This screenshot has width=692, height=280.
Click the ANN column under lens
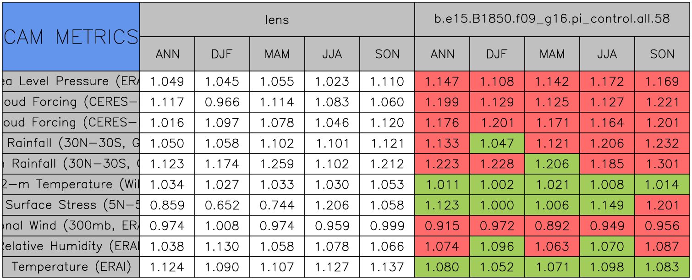coord(167,54)
